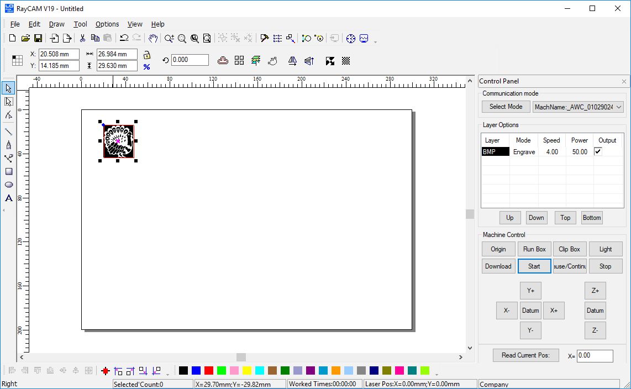
Task: Open the Draw menu
Action: pyautogui.click(x=56, y=24)
